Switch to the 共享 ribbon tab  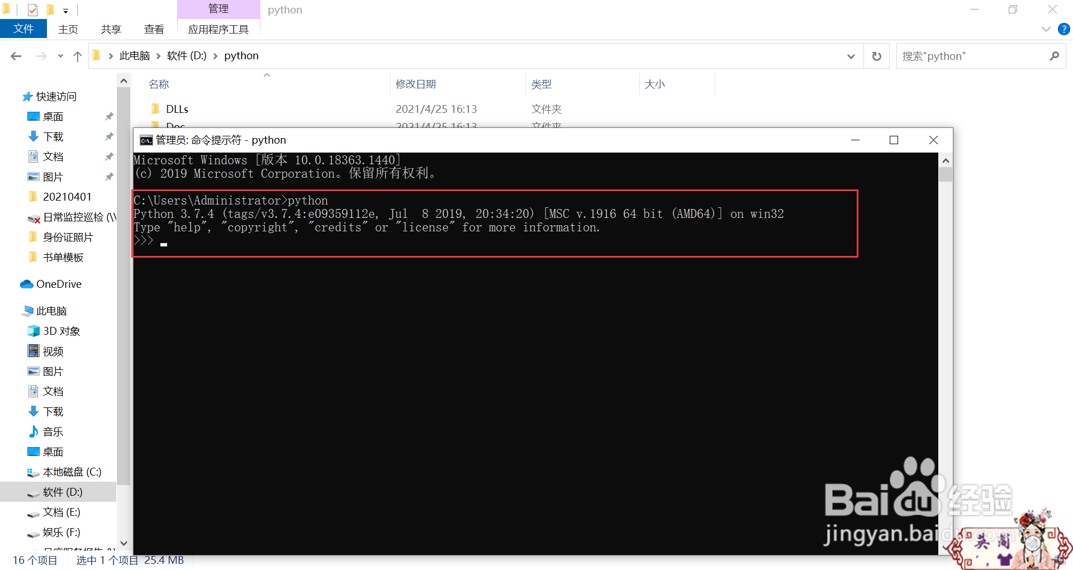110,28
